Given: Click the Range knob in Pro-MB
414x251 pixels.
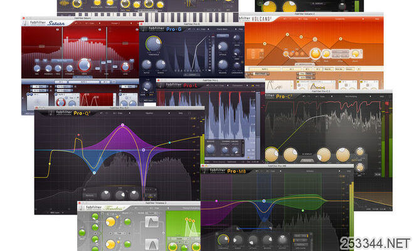Looking at the screenshot, I should pos(238,240).
